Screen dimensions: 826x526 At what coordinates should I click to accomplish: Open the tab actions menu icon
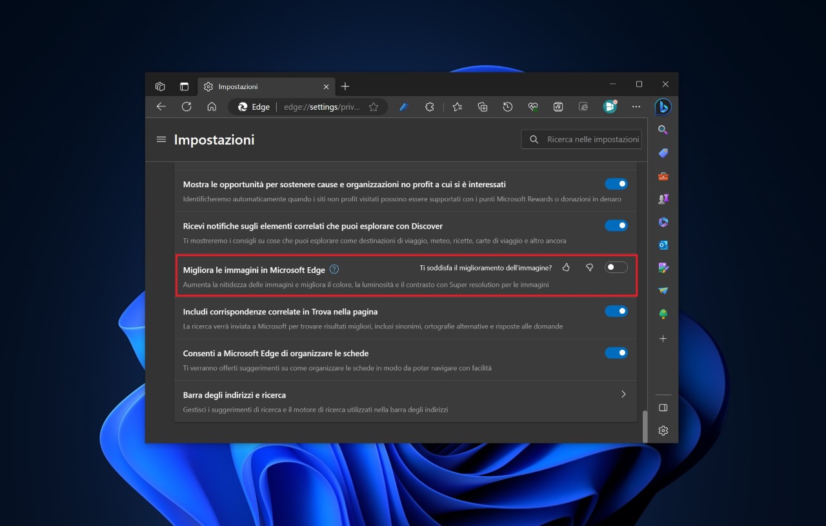pyautogui.click(x=184, y=86)
